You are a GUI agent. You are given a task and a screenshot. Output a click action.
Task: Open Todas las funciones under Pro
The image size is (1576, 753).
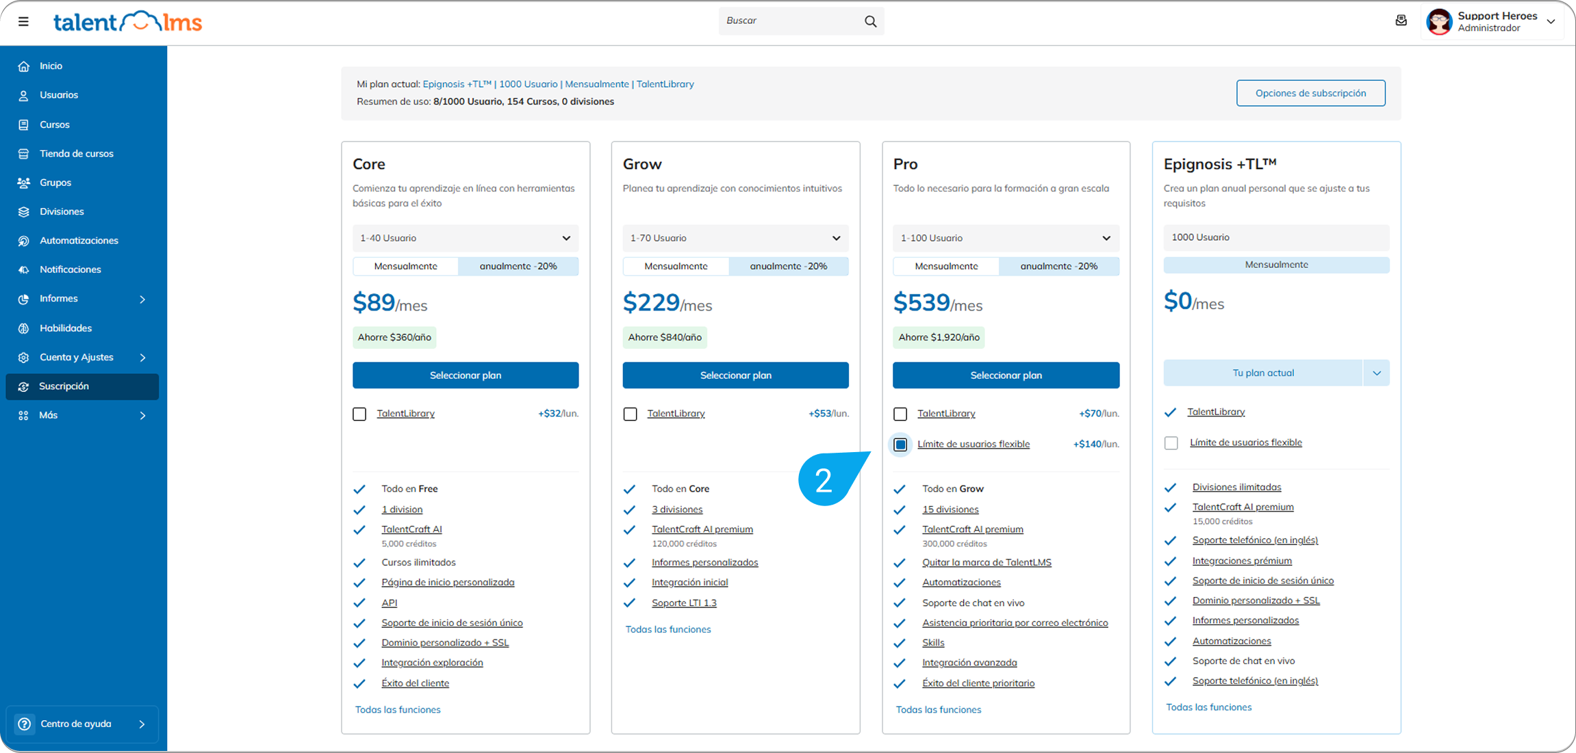point(939,710)
